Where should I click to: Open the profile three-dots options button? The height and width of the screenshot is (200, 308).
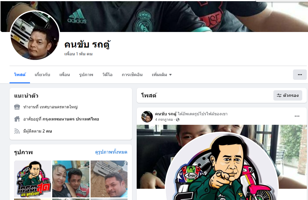tap(300, 75)
